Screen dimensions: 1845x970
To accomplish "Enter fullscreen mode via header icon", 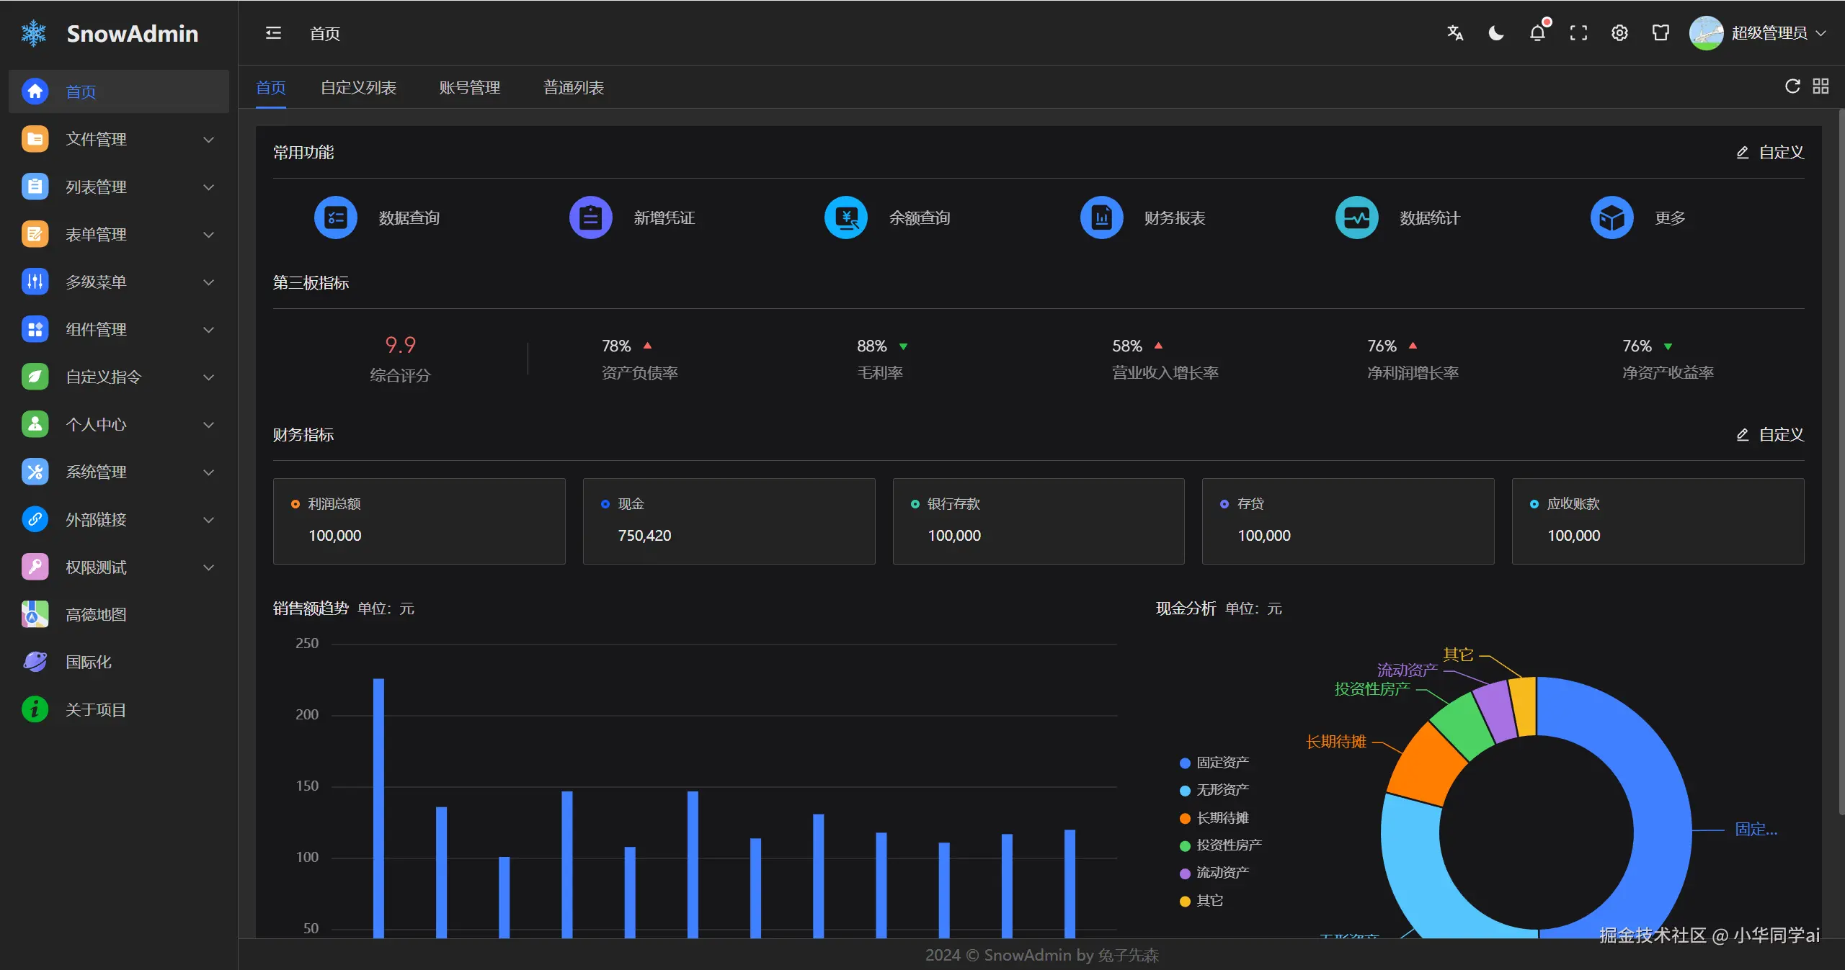I will [x=1578, y=33].
